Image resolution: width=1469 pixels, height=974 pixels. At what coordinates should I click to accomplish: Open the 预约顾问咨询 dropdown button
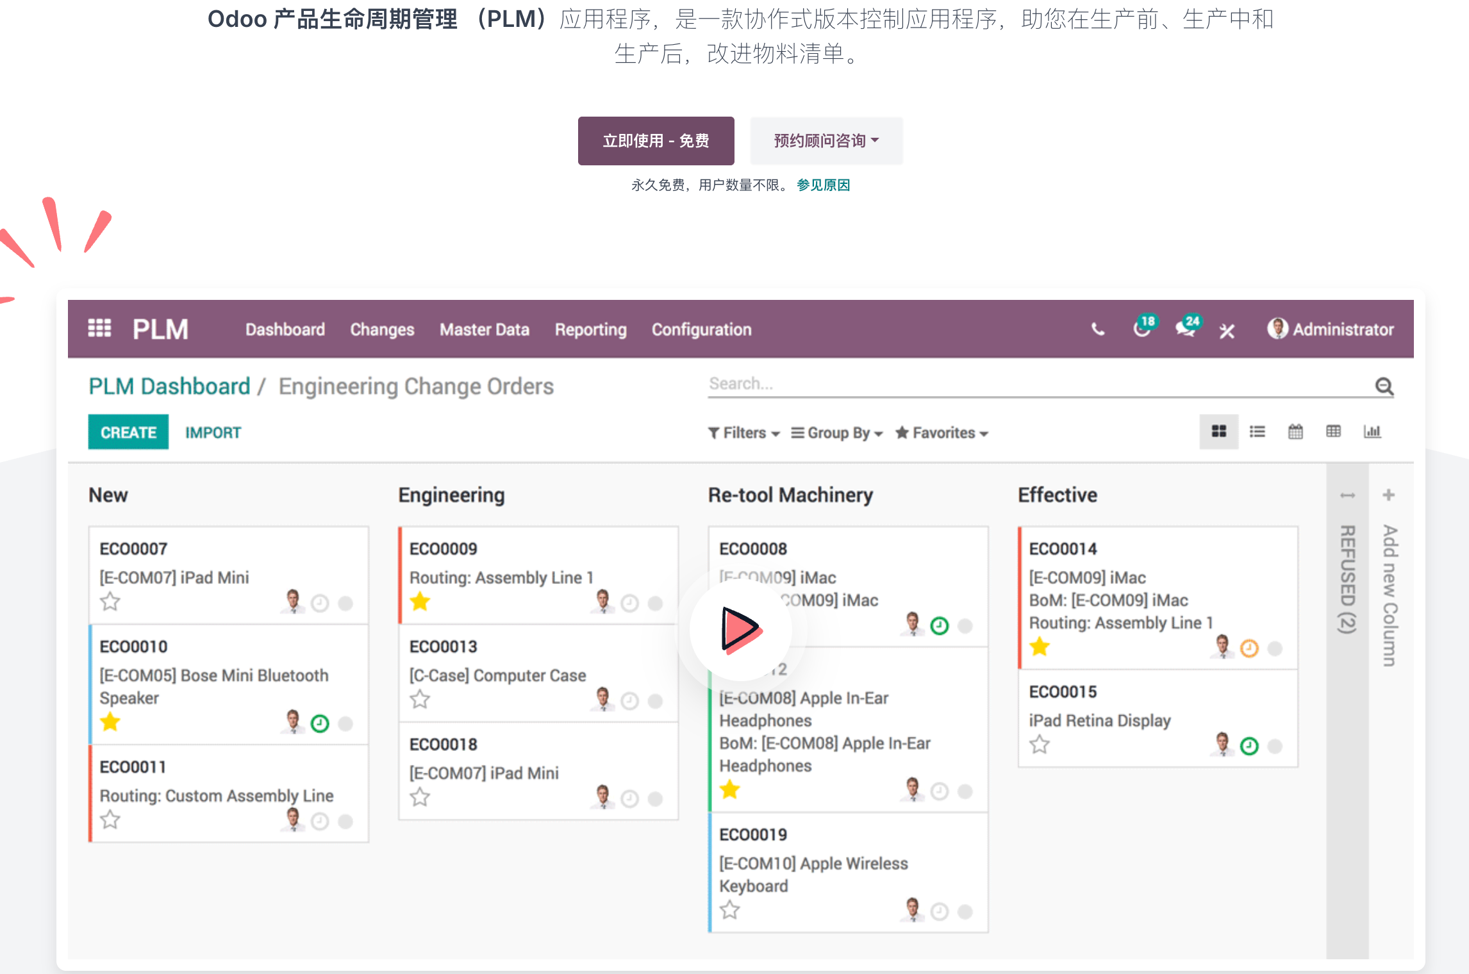point(826,141)
